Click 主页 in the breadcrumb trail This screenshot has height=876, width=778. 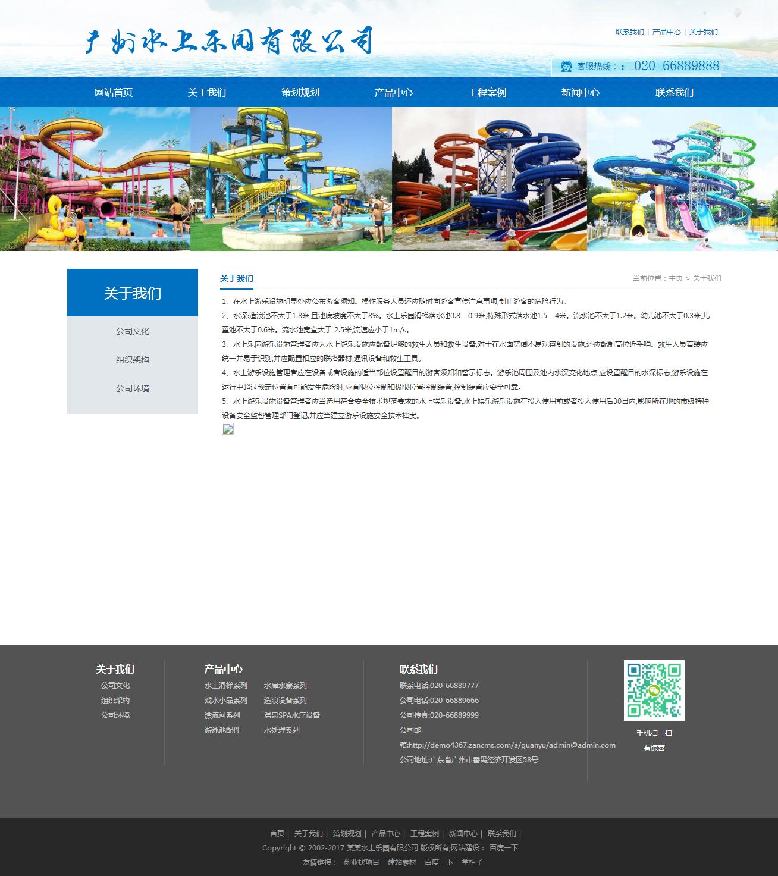coord(675,278)
